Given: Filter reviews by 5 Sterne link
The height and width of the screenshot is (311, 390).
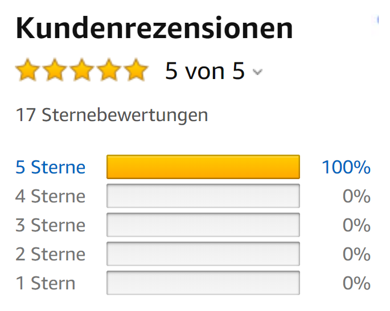Looking at the screenshot, I should click(x=51, y=167).
